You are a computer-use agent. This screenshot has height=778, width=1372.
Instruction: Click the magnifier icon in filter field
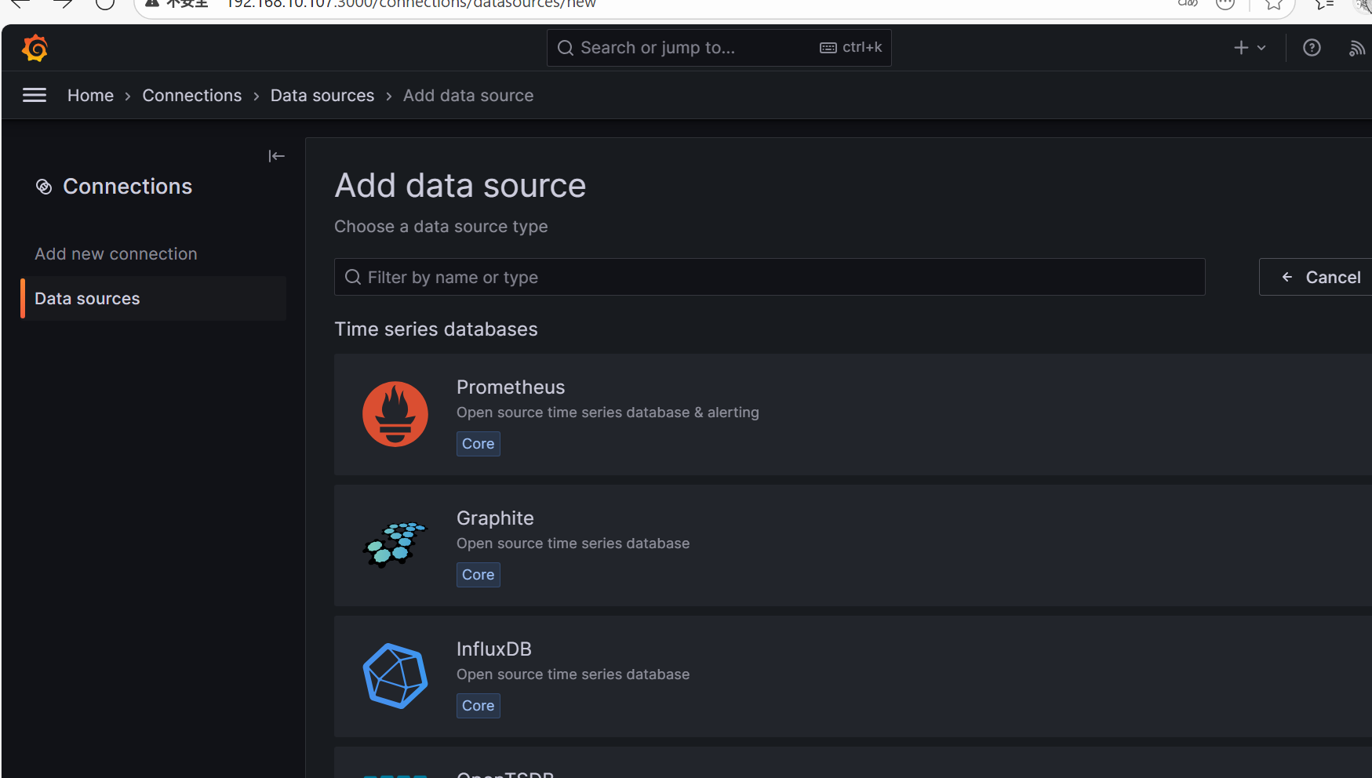[x=353, y=277]
